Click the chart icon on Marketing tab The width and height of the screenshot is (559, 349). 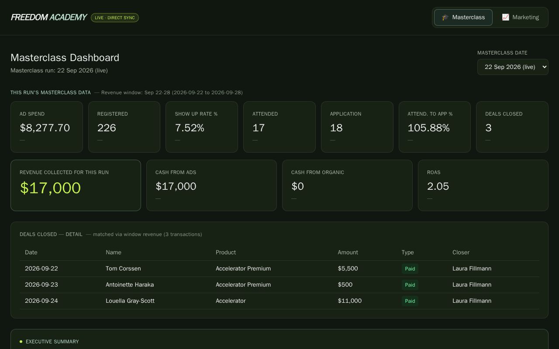[x=505, y=17]
